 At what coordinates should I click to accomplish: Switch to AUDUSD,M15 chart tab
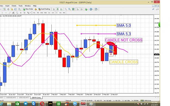click(x=11, y=98)
